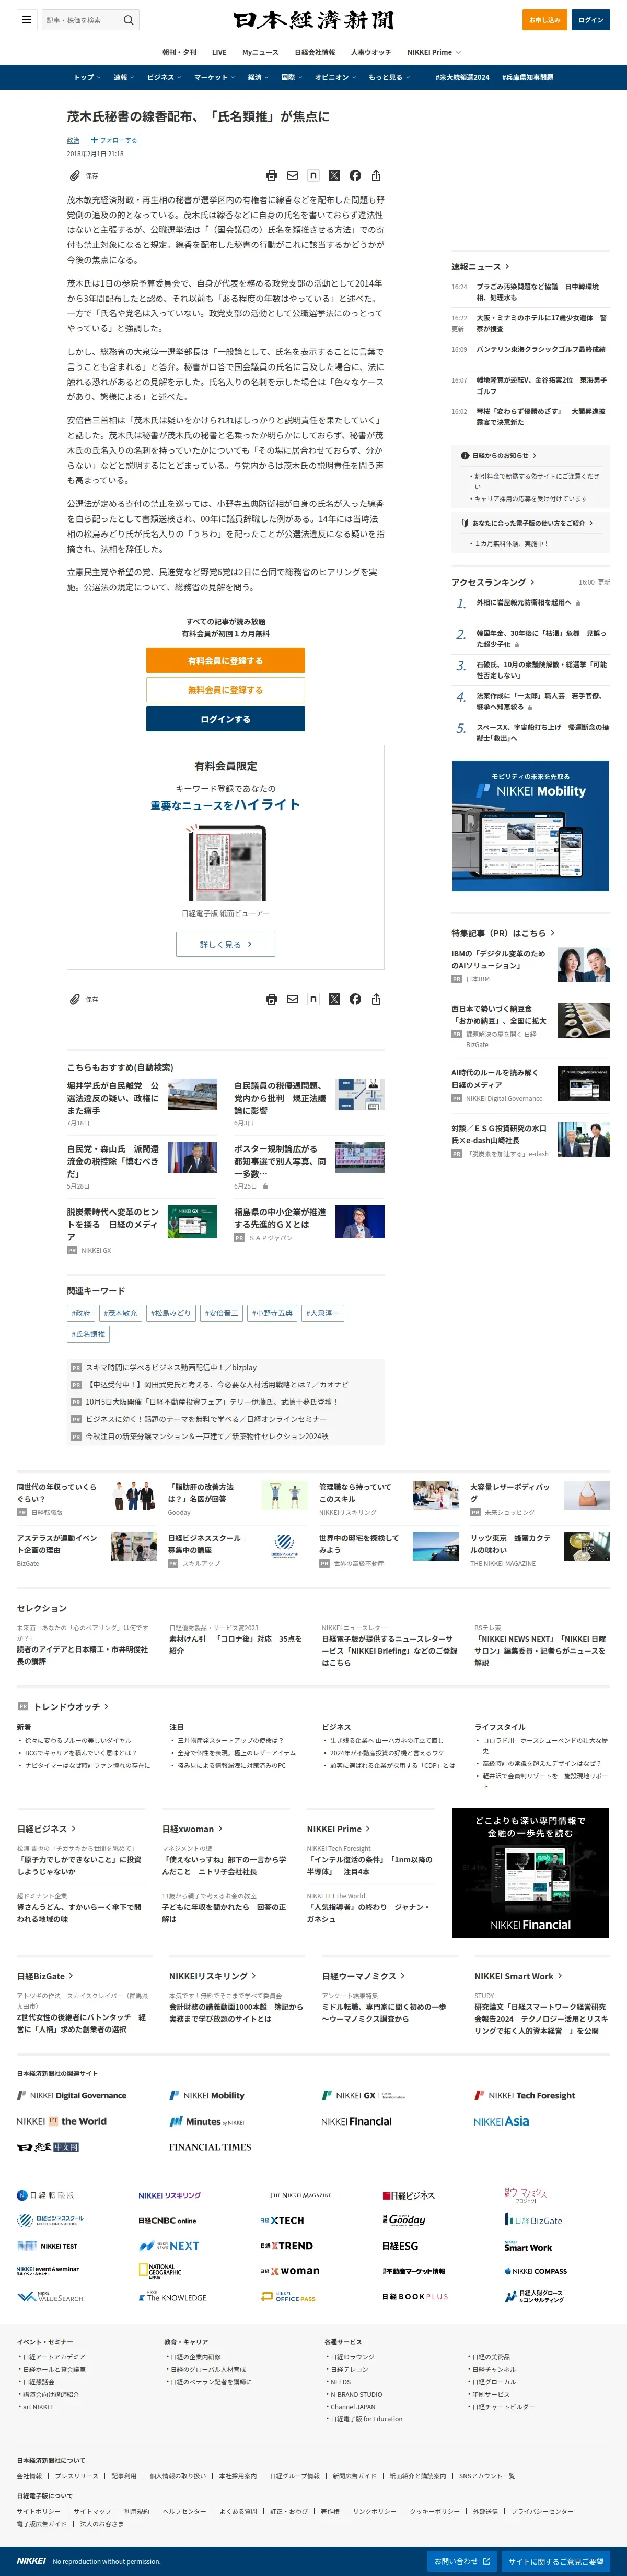Viewport: 627px width, 2576px height.
Task: Open the #松島みどり keyword tag
Action: coord(170,1313)
